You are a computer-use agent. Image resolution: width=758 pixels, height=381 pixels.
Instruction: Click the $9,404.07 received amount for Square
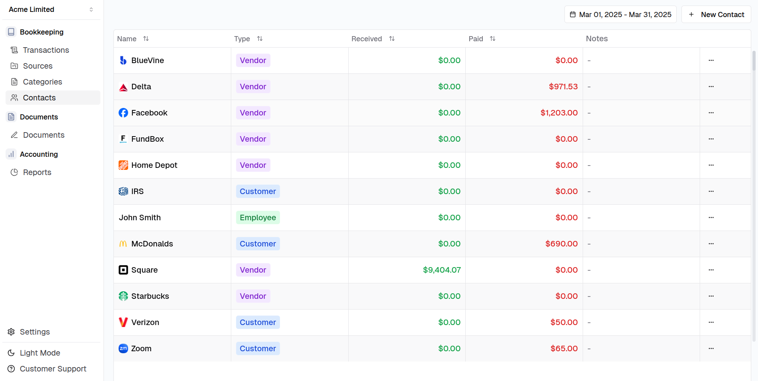coord(442,270)
